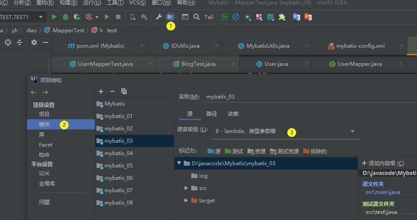Open the VCS(S) menu

[x=138, y=3]
